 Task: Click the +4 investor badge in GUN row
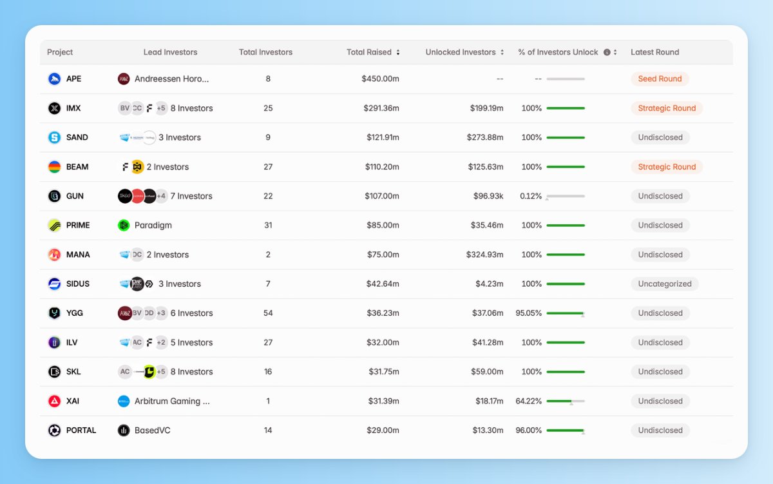(161, 196)
